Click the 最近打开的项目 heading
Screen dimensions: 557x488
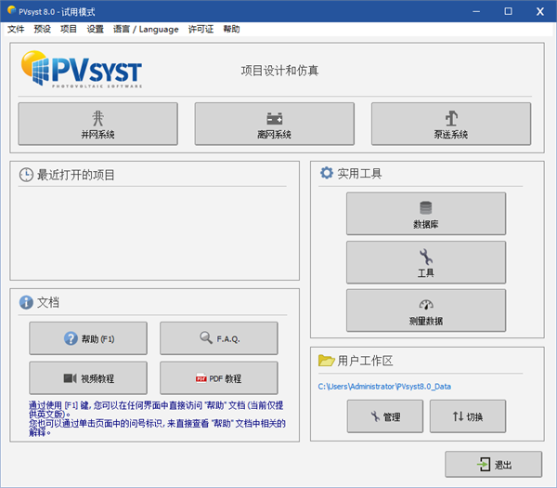[x=76, y=175]
